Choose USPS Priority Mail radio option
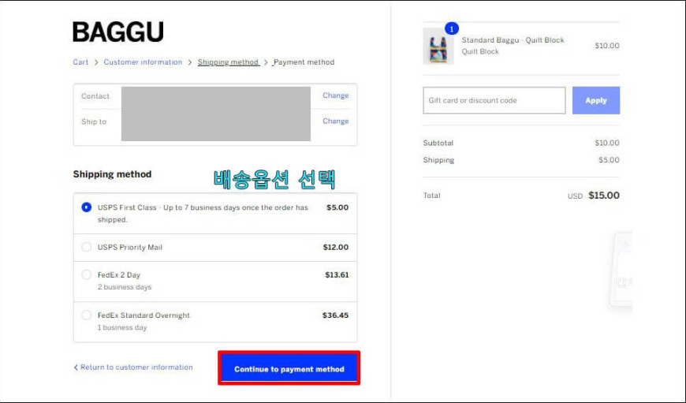 pos(87,247)
